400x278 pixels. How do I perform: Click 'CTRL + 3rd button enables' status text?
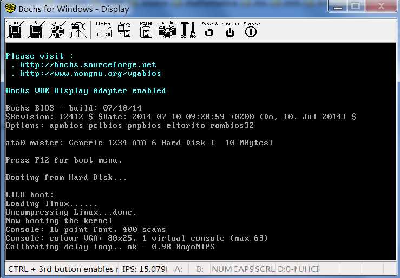pos(63,269)
